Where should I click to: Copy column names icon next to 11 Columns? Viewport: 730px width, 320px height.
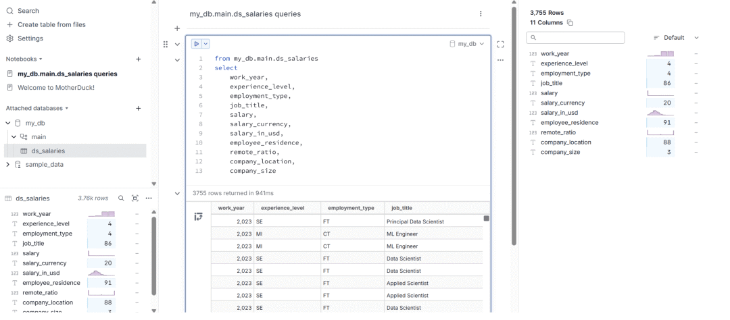(x=570, y=23)
